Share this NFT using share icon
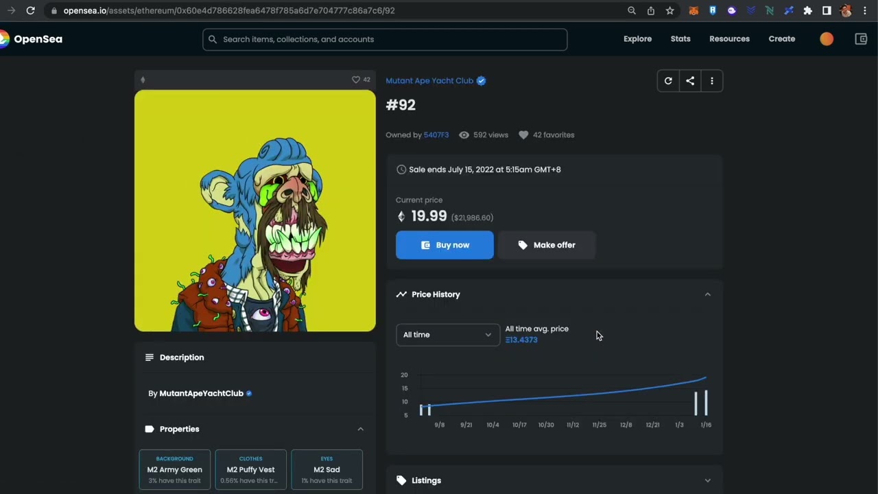The height and width of the screenshot is (494, 878). click(690, 81)
